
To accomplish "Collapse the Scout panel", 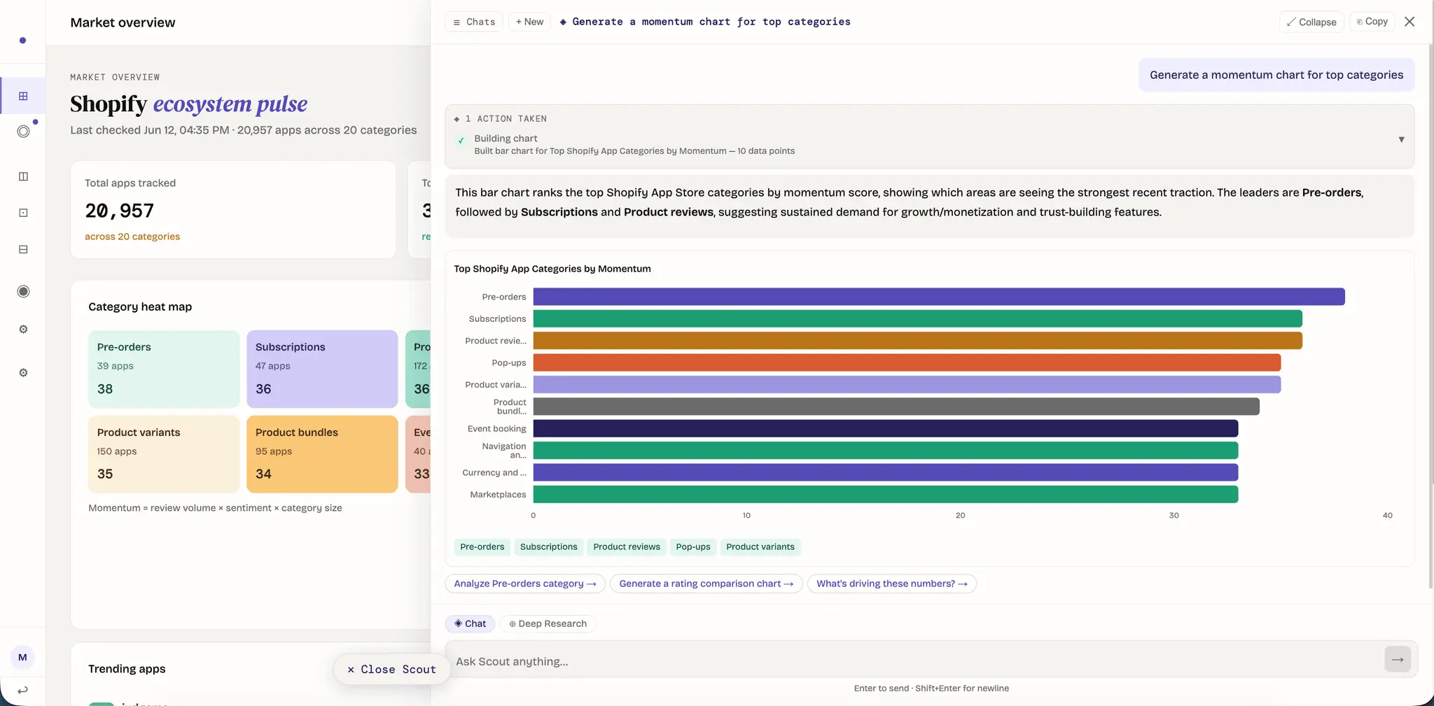I will coord(1311,22).
